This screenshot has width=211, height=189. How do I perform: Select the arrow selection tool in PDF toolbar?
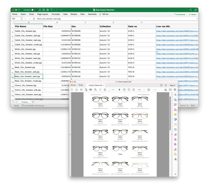pyautogui.click(x=119, y=90)
